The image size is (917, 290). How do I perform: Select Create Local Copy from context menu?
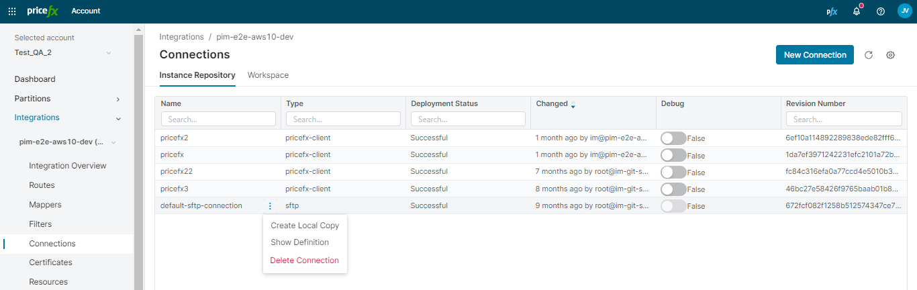[x=304, y=226]
